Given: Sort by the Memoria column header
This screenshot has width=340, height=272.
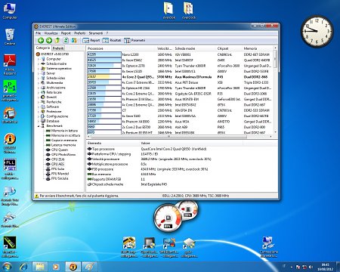Looking at the screenshot, I should click(257, 48).
